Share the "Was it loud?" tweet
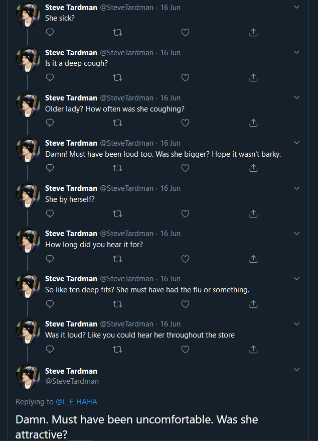This screenshot has width=318, height=441. click(253, 349)
